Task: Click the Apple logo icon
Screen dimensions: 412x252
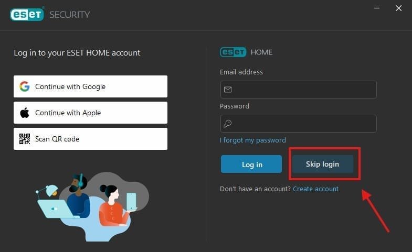Action: click(25, 113)
